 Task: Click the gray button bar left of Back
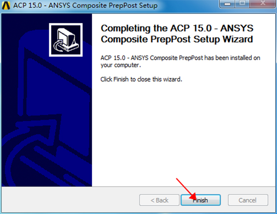tap(70, 200)
